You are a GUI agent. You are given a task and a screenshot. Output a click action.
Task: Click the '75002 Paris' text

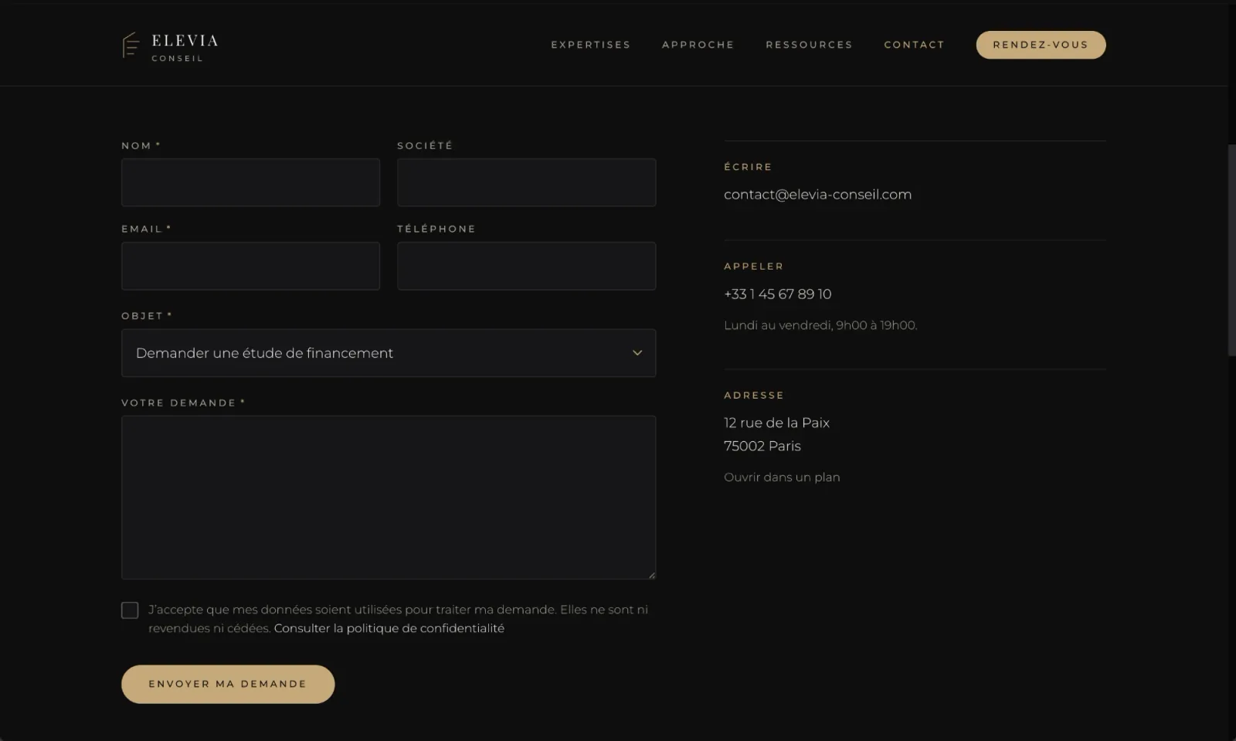pos(762,446)
